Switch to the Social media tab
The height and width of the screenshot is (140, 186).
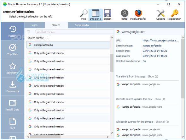pyautogui.click(x=82, y=25)
